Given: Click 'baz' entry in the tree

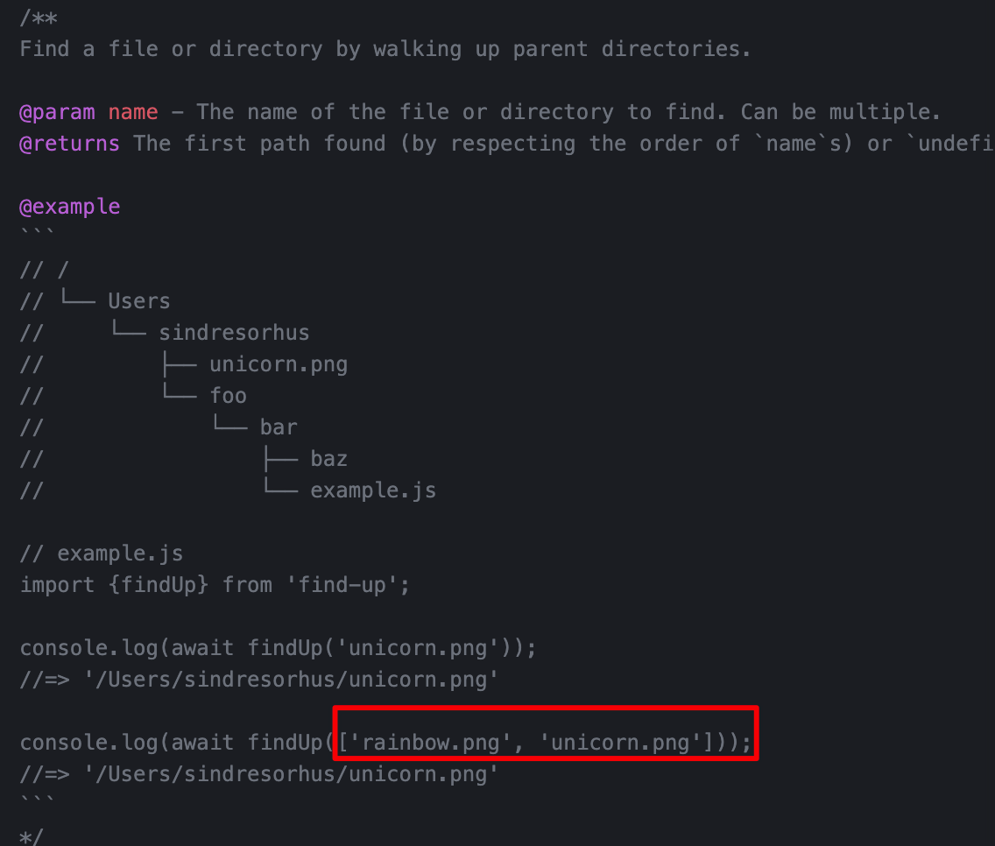Looking at the screenshot, I should (x=328, y=459).
